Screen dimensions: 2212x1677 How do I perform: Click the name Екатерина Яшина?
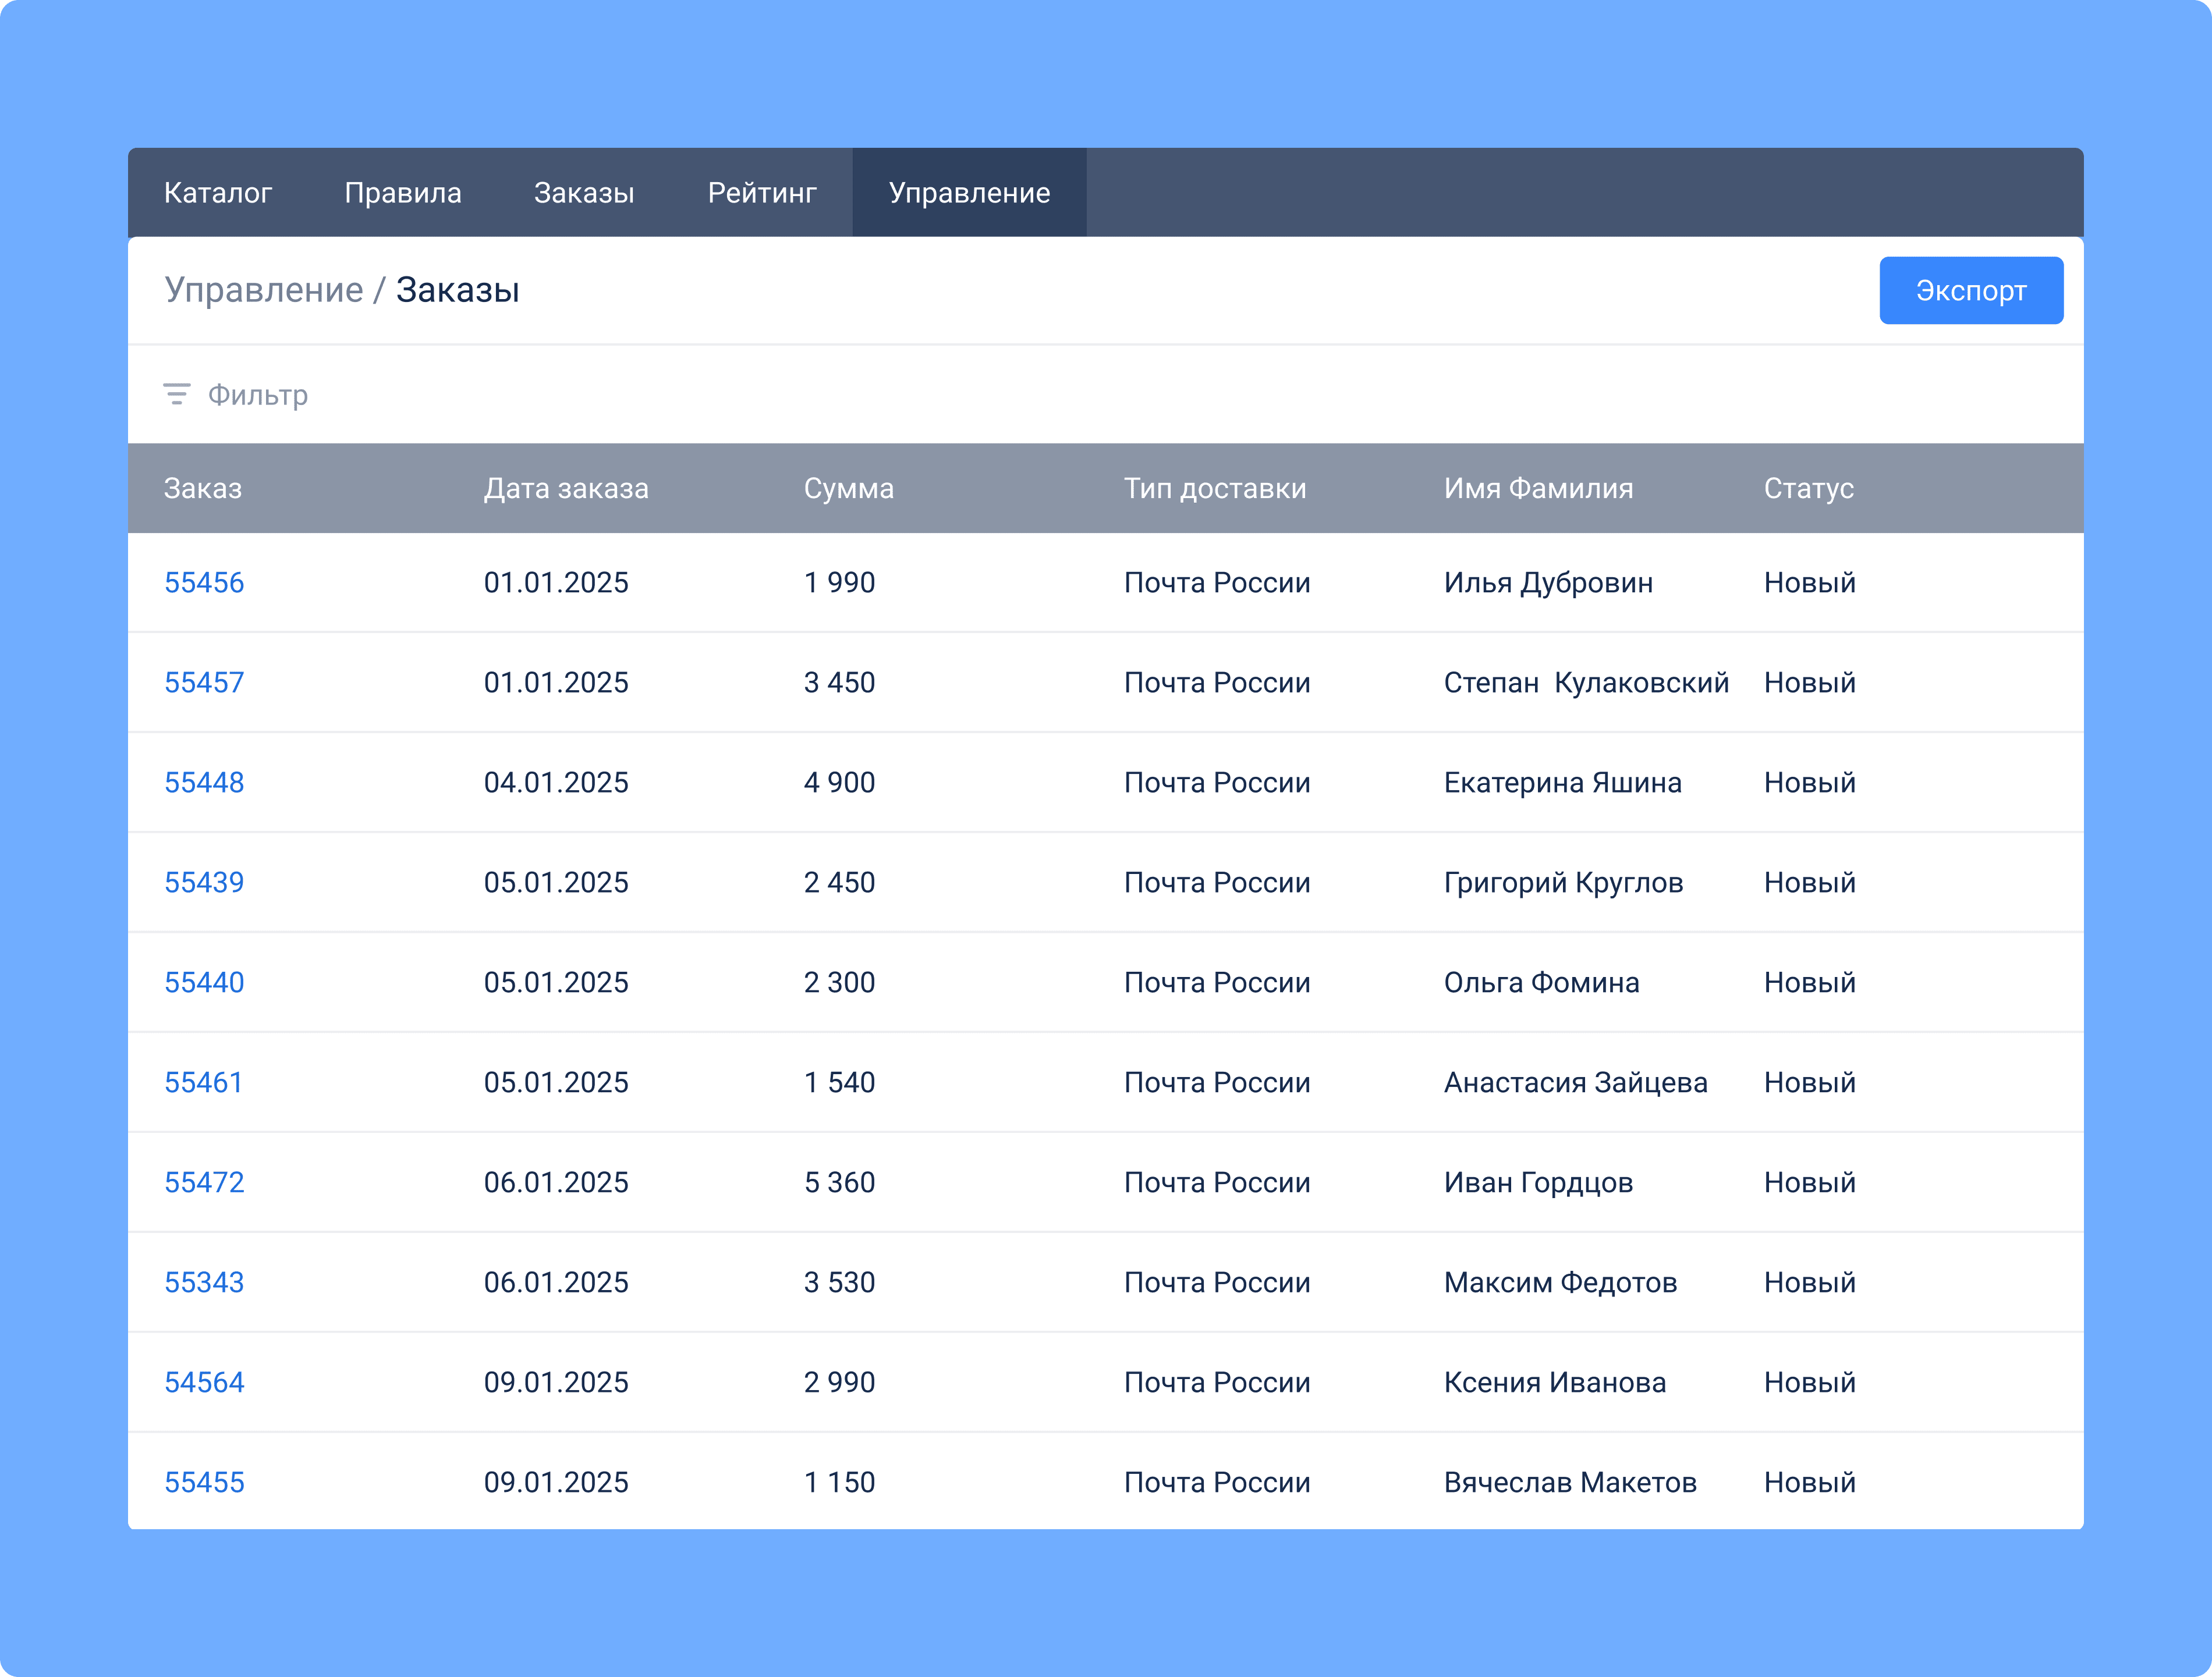tap(1562, 783)
